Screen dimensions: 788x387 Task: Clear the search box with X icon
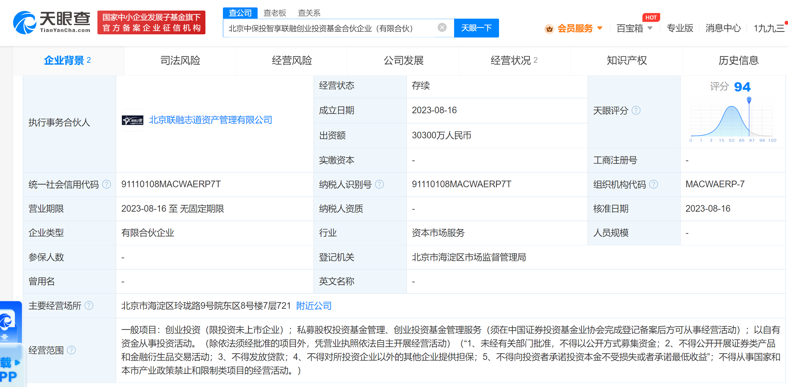tap(442, 28)
